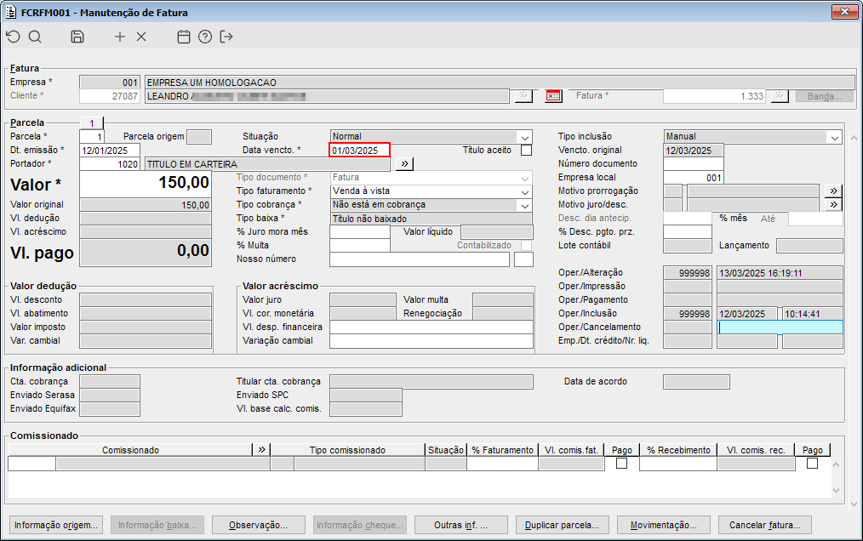This screenshot has width=863, height=541.
Task: Click the Até date field
Action: coord(815,219)
